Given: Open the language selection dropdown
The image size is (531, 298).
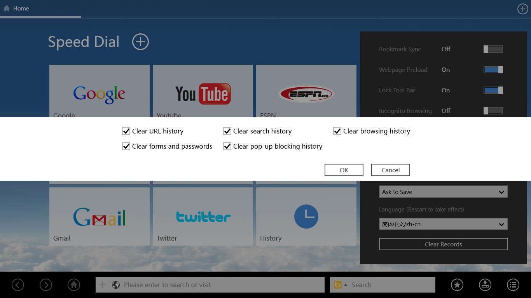Looking at the screenshot, I should pos(443,224).
